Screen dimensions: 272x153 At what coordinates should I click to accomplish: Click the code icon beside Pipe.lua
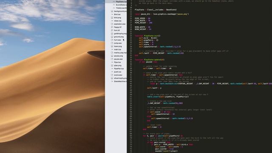coord(112,62)
